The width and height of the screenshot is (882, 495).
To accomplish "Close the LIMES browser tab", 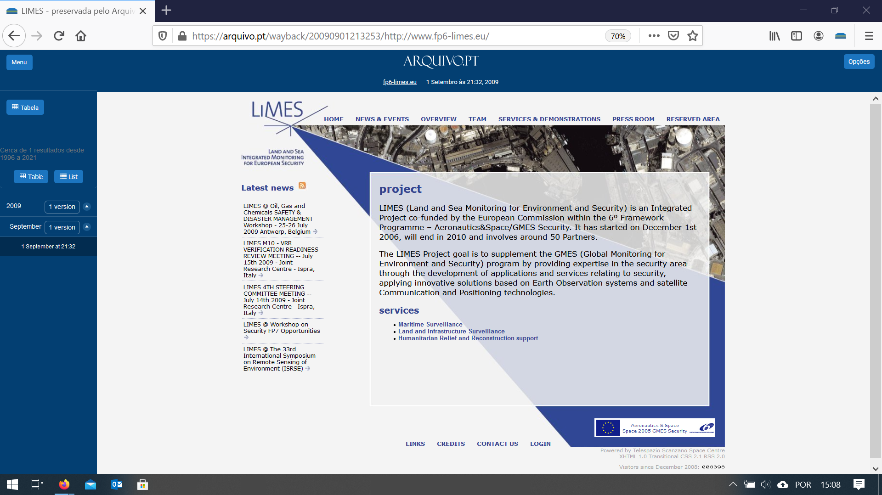I will click(x=143, y=11).
